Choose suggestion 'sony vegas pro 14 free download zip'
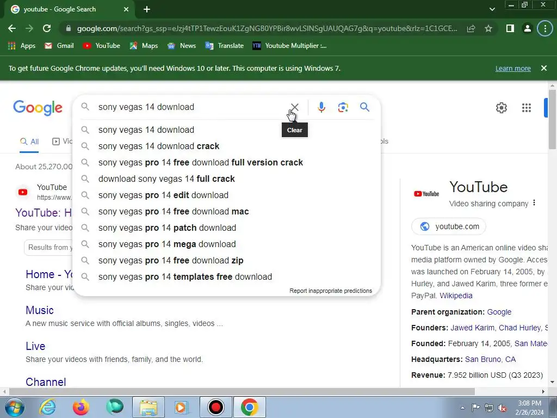 pyautogui.click(x=227, y=261)
